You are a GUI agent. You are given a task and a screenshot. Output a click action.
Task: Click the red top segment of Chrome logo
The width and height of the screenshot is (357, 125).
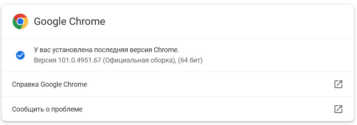click(20, 16)
